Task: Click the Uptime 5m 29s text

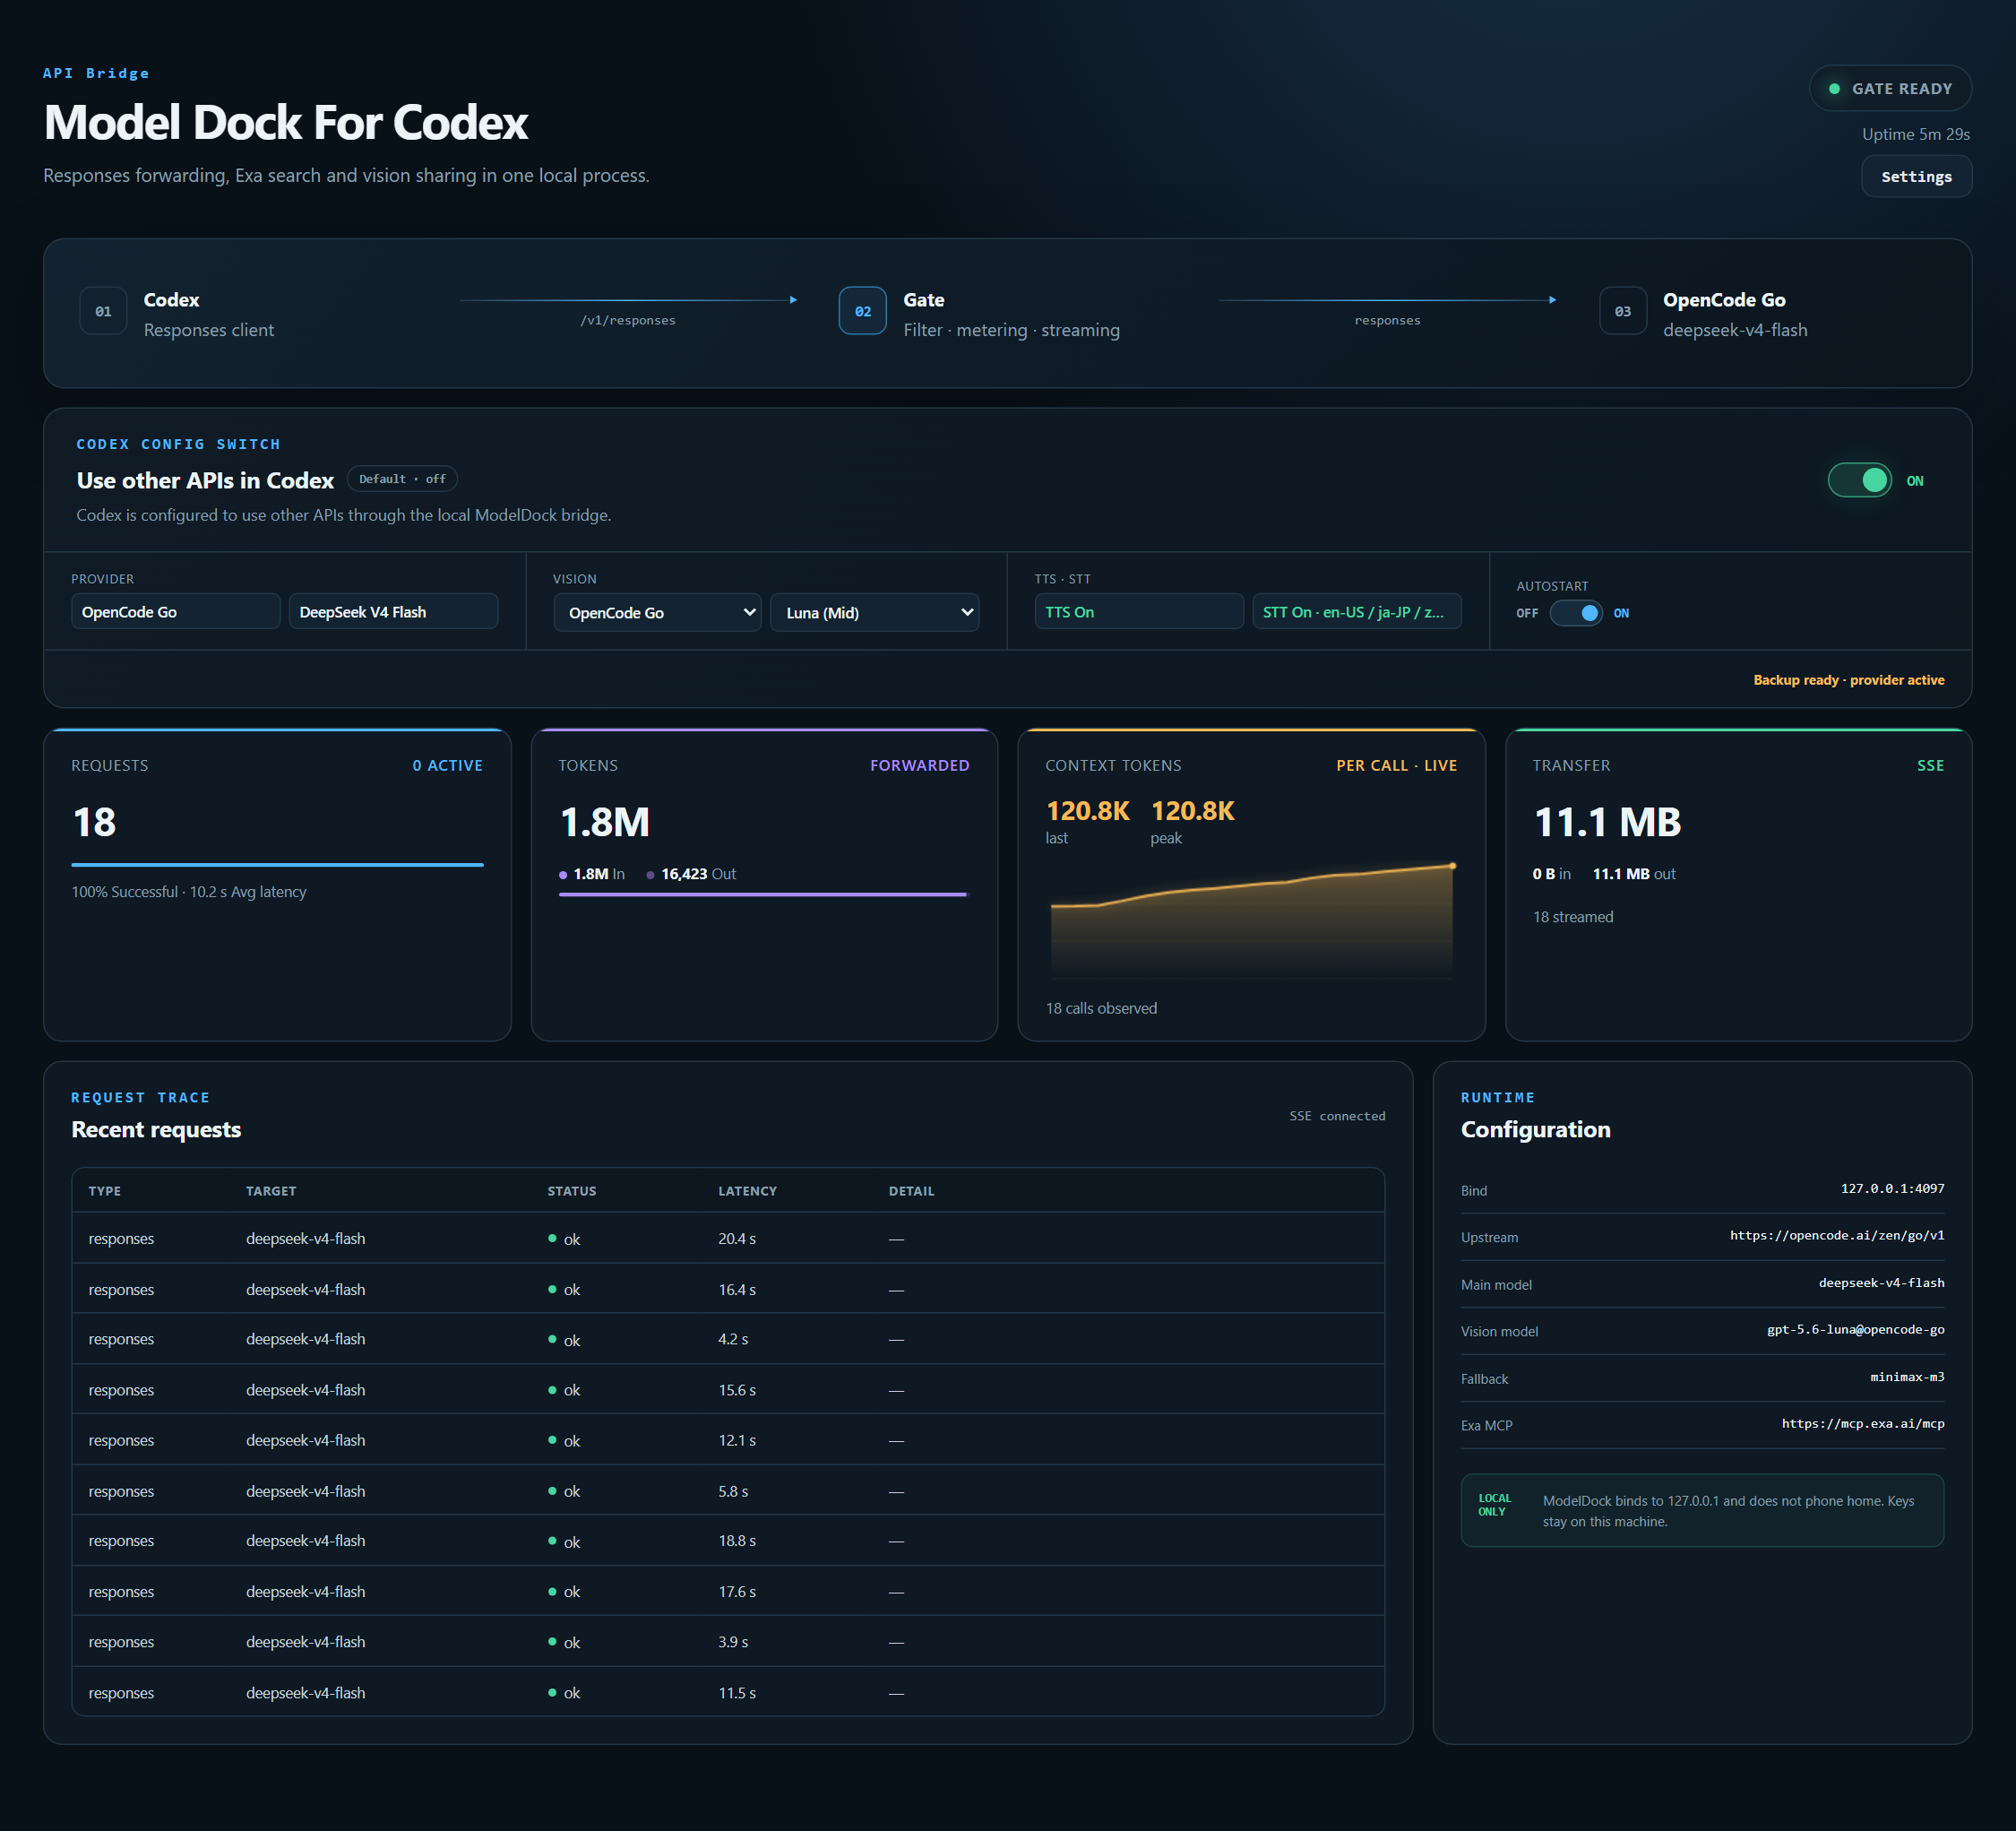Action: 1915,134
